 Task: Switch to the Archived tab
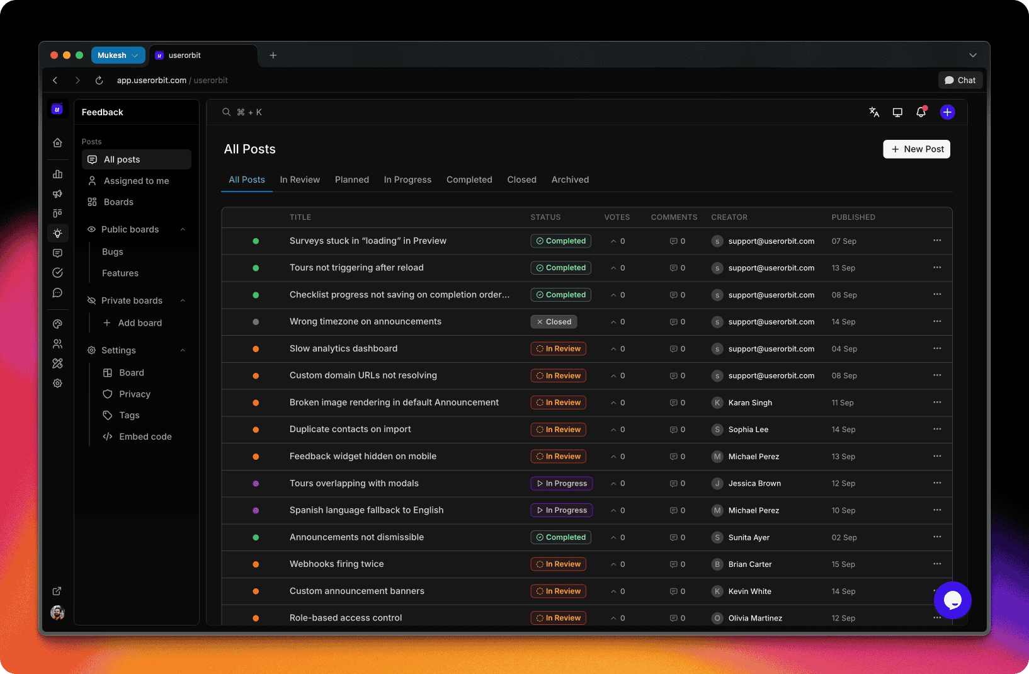(570, 180)
